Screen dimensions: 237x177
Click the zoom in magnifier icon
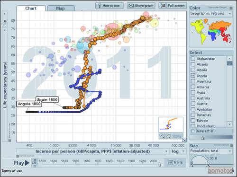point(162,136)
